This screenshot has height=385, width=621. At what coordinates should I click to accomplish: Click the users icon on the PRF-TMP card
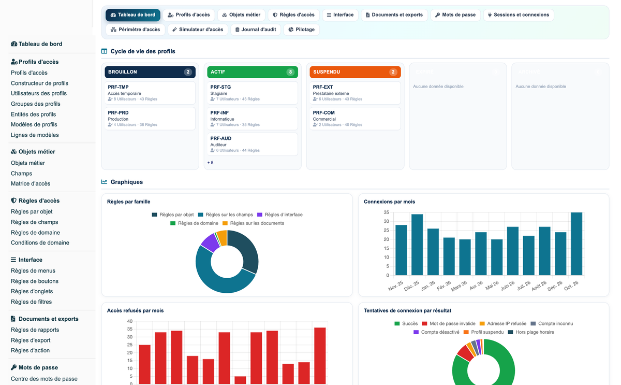pyautogui.click(x=110, y=99)
